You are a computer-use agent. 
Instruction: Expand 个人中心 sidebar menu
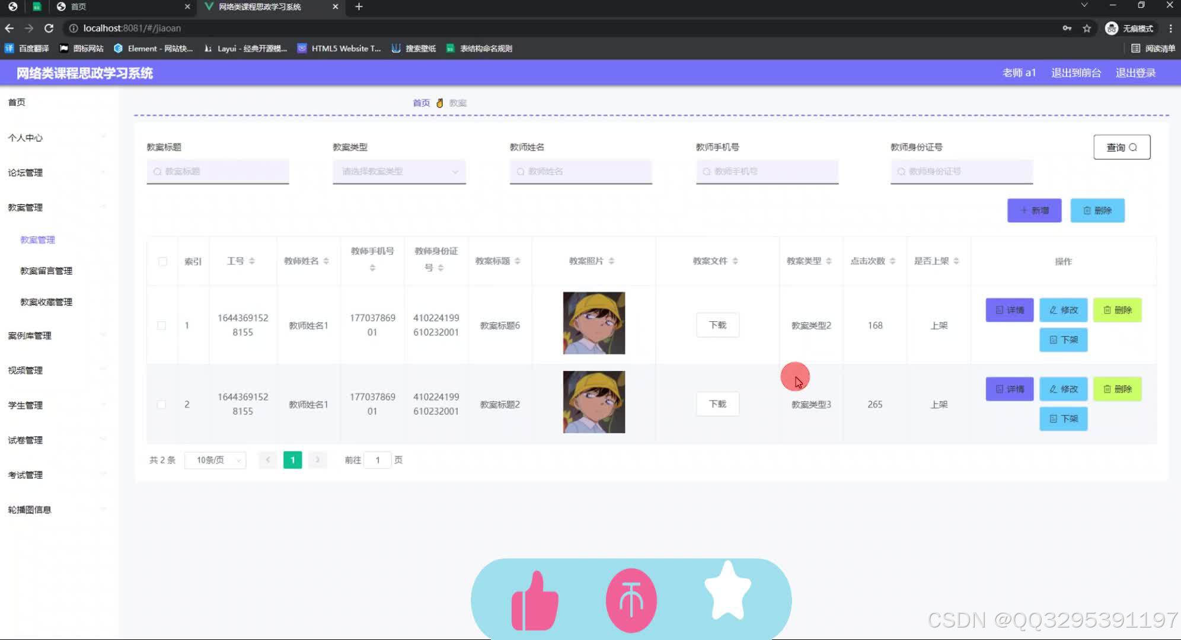point(58,137)
